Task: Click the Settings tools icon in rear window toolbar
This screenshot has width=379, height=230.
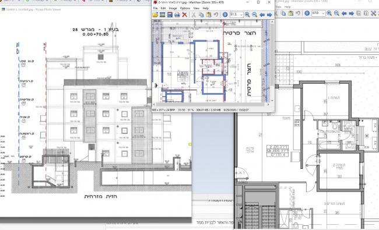Action: pos(373,13)
